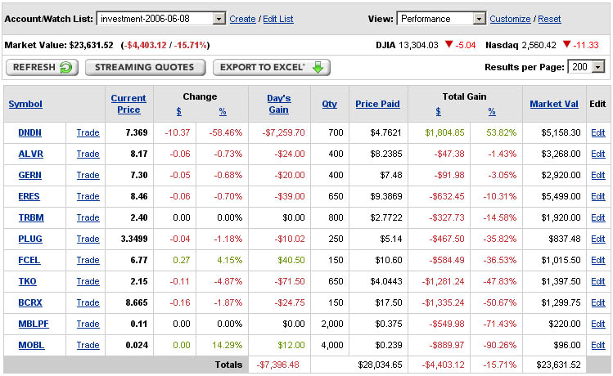The width and height of the screenshot is (613, 376).
Task: Export the watch list to Excel
Action: [x=271, y=67]
